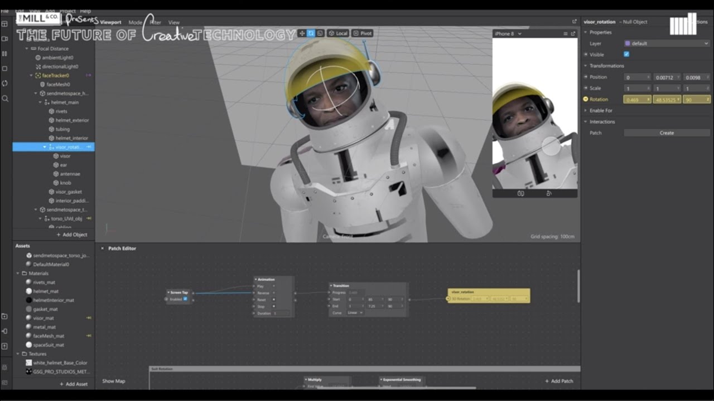This screenshot has height=401, width=714.
Task: Collapse the Transformations section
Action: pyautogui.click(x=586, y=66)
